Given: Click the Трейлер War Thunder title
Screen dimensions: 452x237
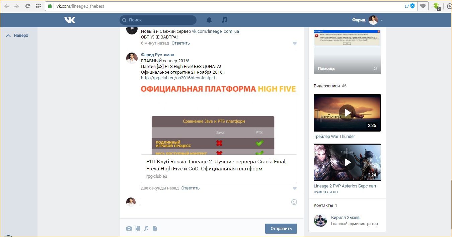Looking at the screenshot, I should [334, 137].
